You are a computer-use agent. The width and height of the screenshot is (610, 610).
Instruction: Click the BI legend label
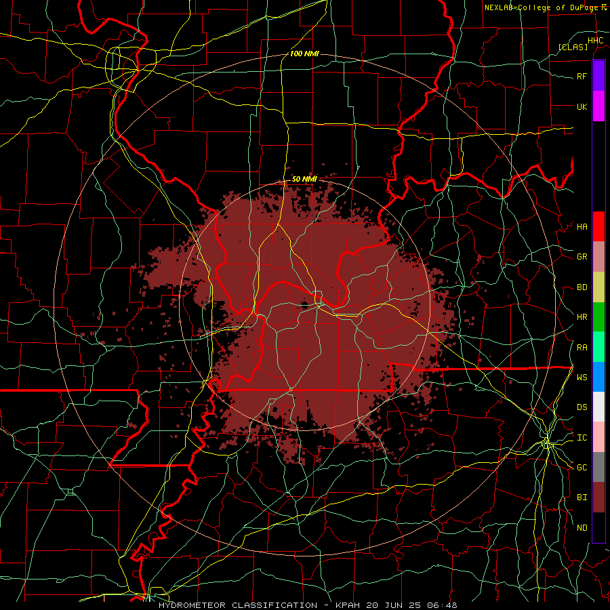[x=582, y=497]
